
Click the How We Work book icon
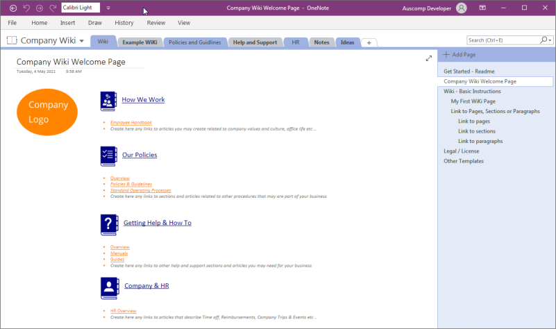point(108,101)
